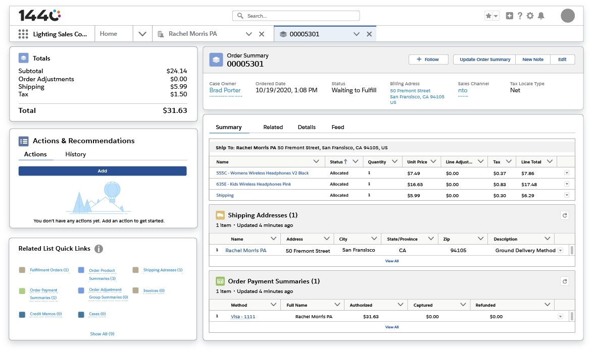Switch to the Details tab
The image size is (593, 353).
pos(307,127)
